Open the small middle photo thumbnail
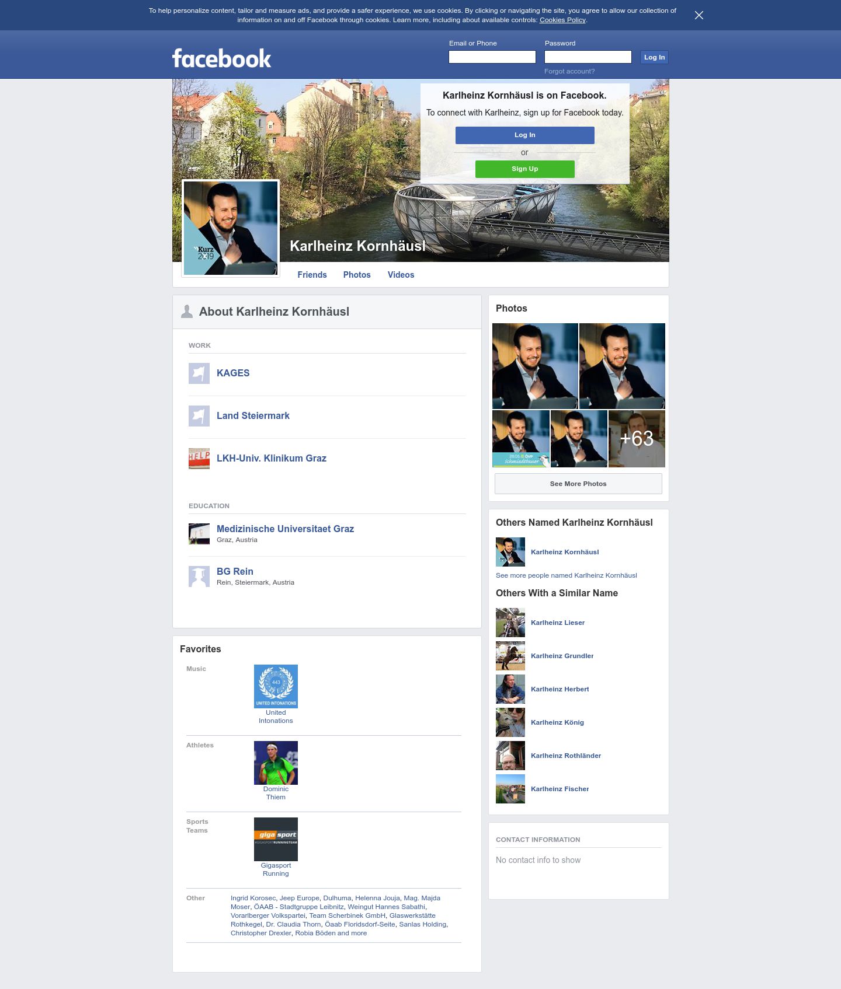This screenshot has height=989, width=841. (579, 439)
